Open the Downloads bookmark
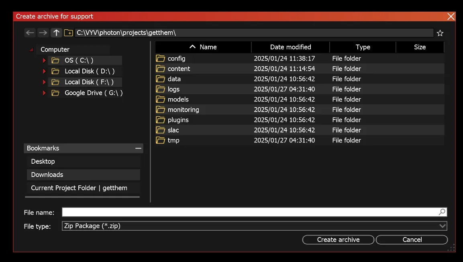 (83, 175)
